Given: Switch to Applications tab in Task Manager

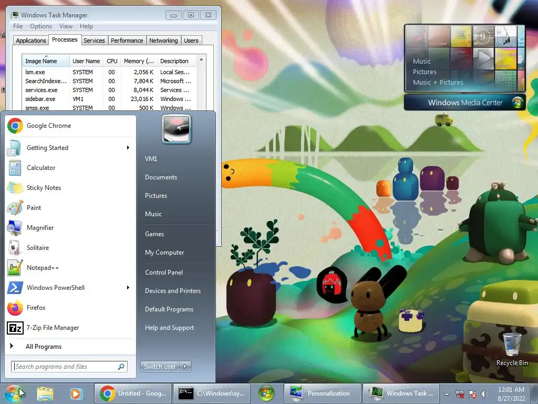Looking at the screenshot, I should click(31, 41).
